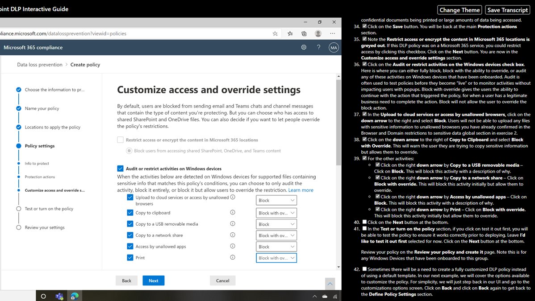The width and height of the screenshot is (535, 301).
Task: Click the page vertical scrollbar thumb
Action: [x=338, y=123]
